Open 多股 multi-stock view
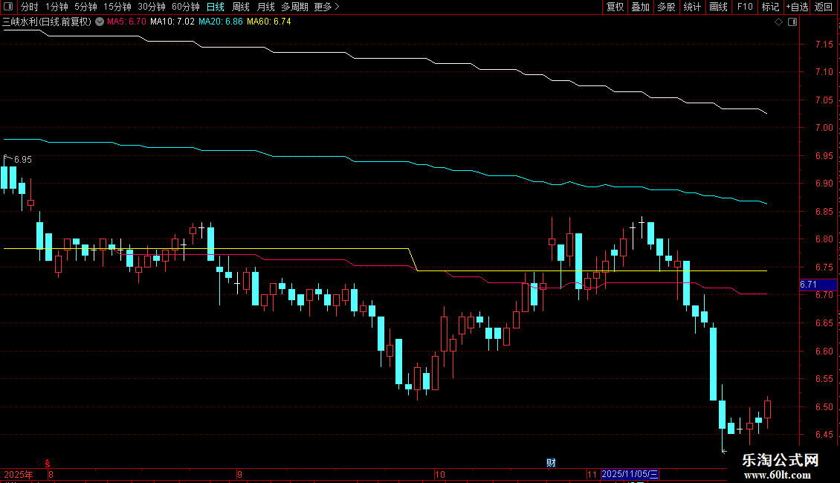 coord(666,7)
